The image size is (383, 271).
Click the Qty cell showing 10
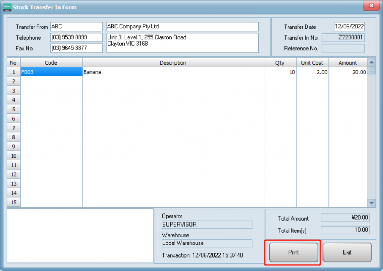[280, 72]
